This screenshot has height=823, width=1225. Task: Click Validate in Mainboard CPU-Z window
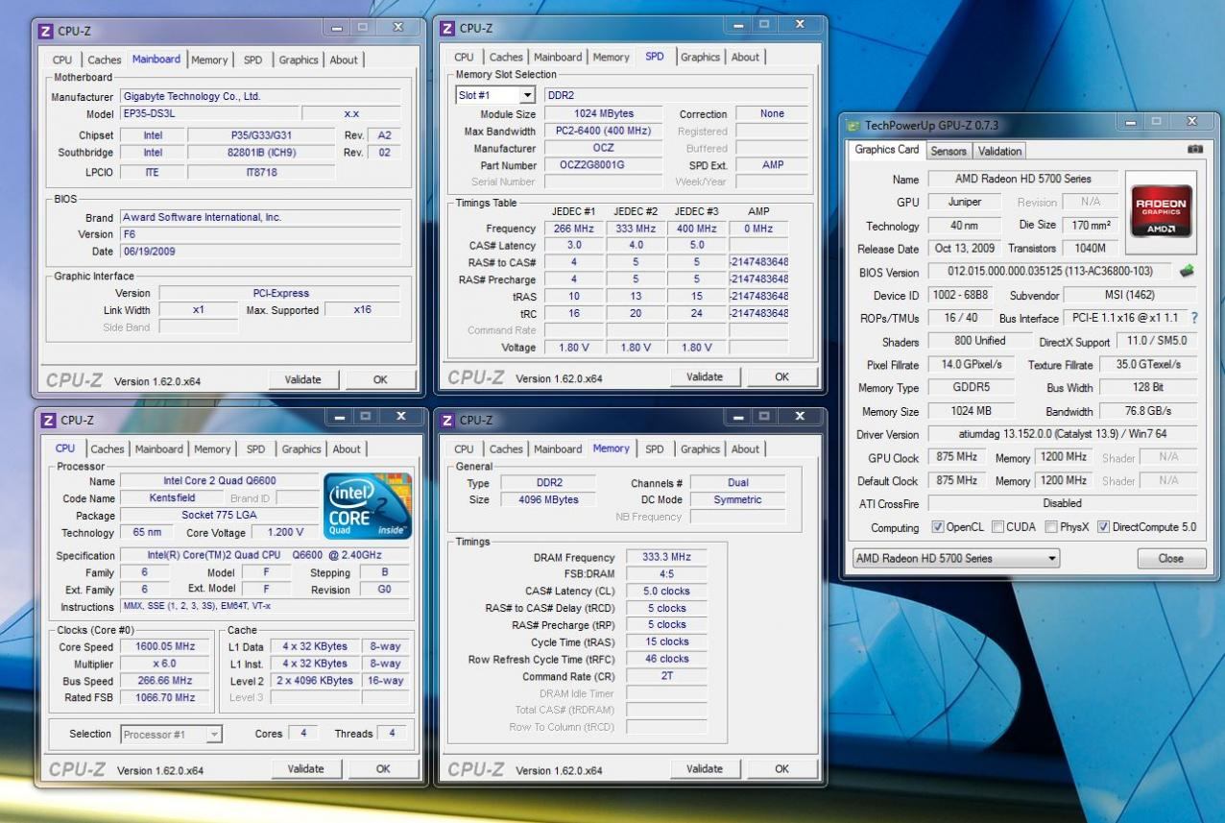tap(302, 379)
